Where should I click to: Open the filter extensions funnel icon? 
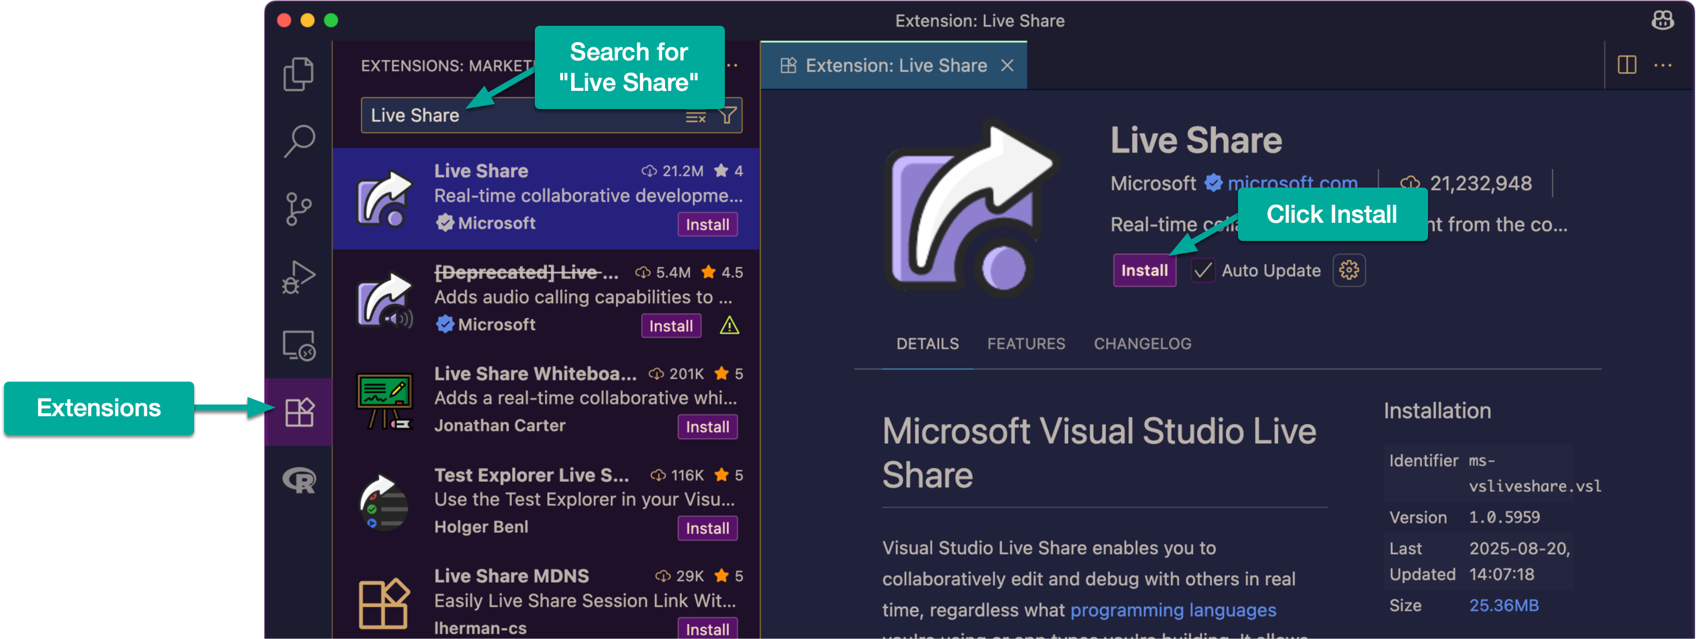[728, 116]
